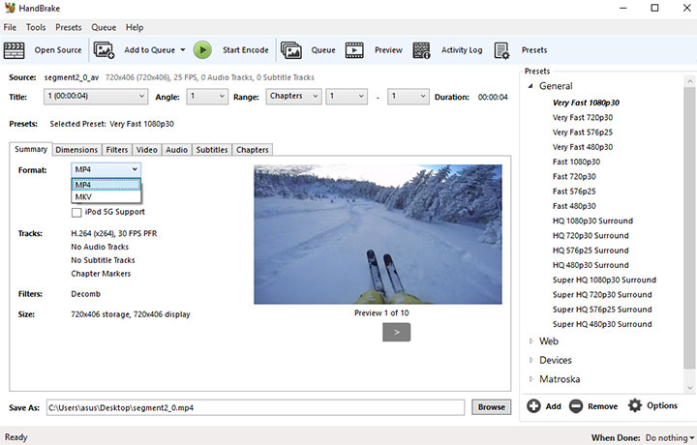Click the Presets toolbar icon
This screenshot has height=445, width=697.
point(501,49)
